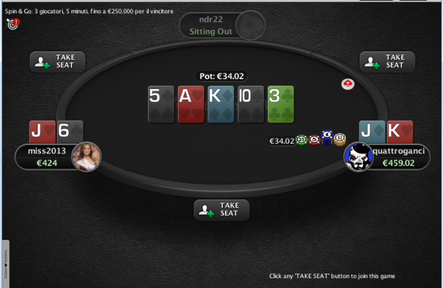Click ndr22's Sitting Out seat
The height and width of the screenshot is (288, 443).
(210, 25)
